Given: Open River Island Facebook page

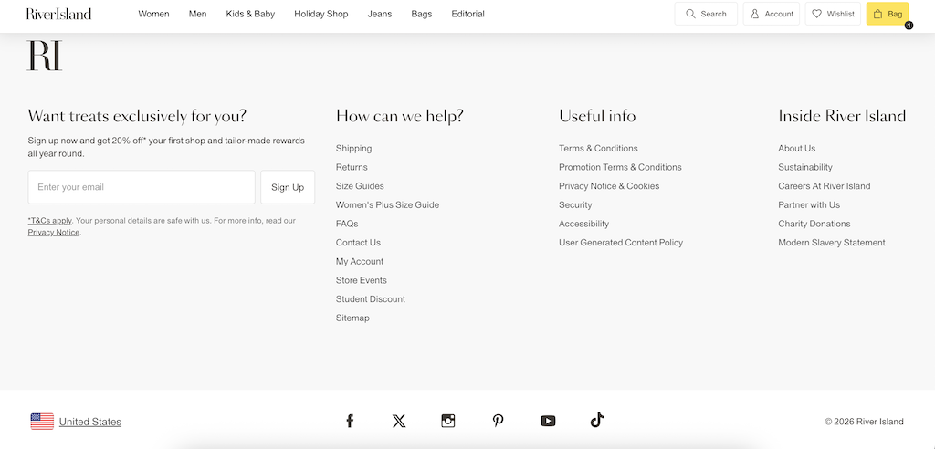Looking at the screenshot, I should coord(350,421).
